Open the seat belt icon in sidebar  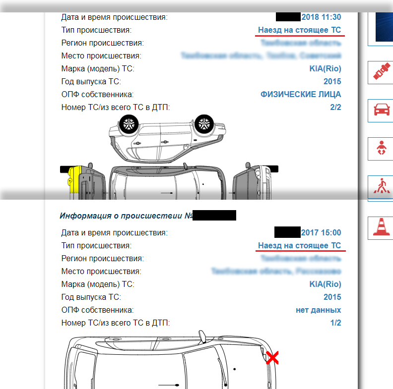(x=381, y=72)
